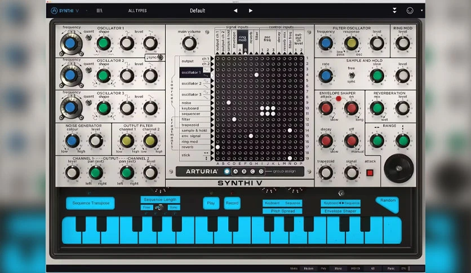Viewport: 471px width, 273px height.
Task: Click the Modern mode in status bar
Action: (308, 268)
